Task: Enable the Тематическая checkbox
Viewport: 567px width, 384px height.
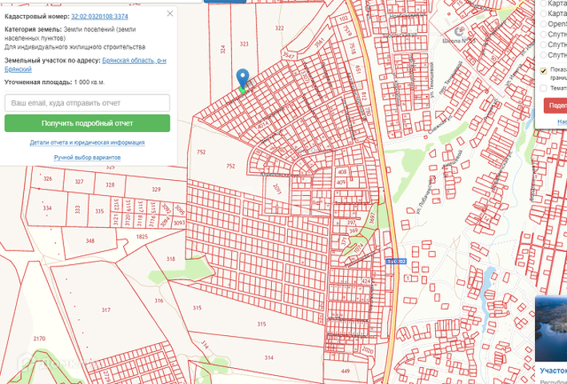Action: [x=544, y=88]
